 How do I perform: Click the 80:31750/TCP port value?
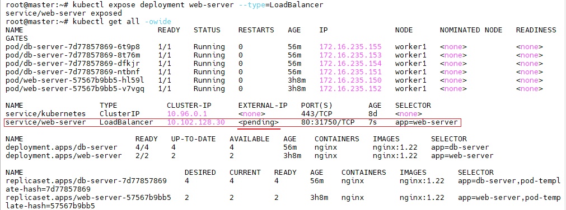point(328,122)
